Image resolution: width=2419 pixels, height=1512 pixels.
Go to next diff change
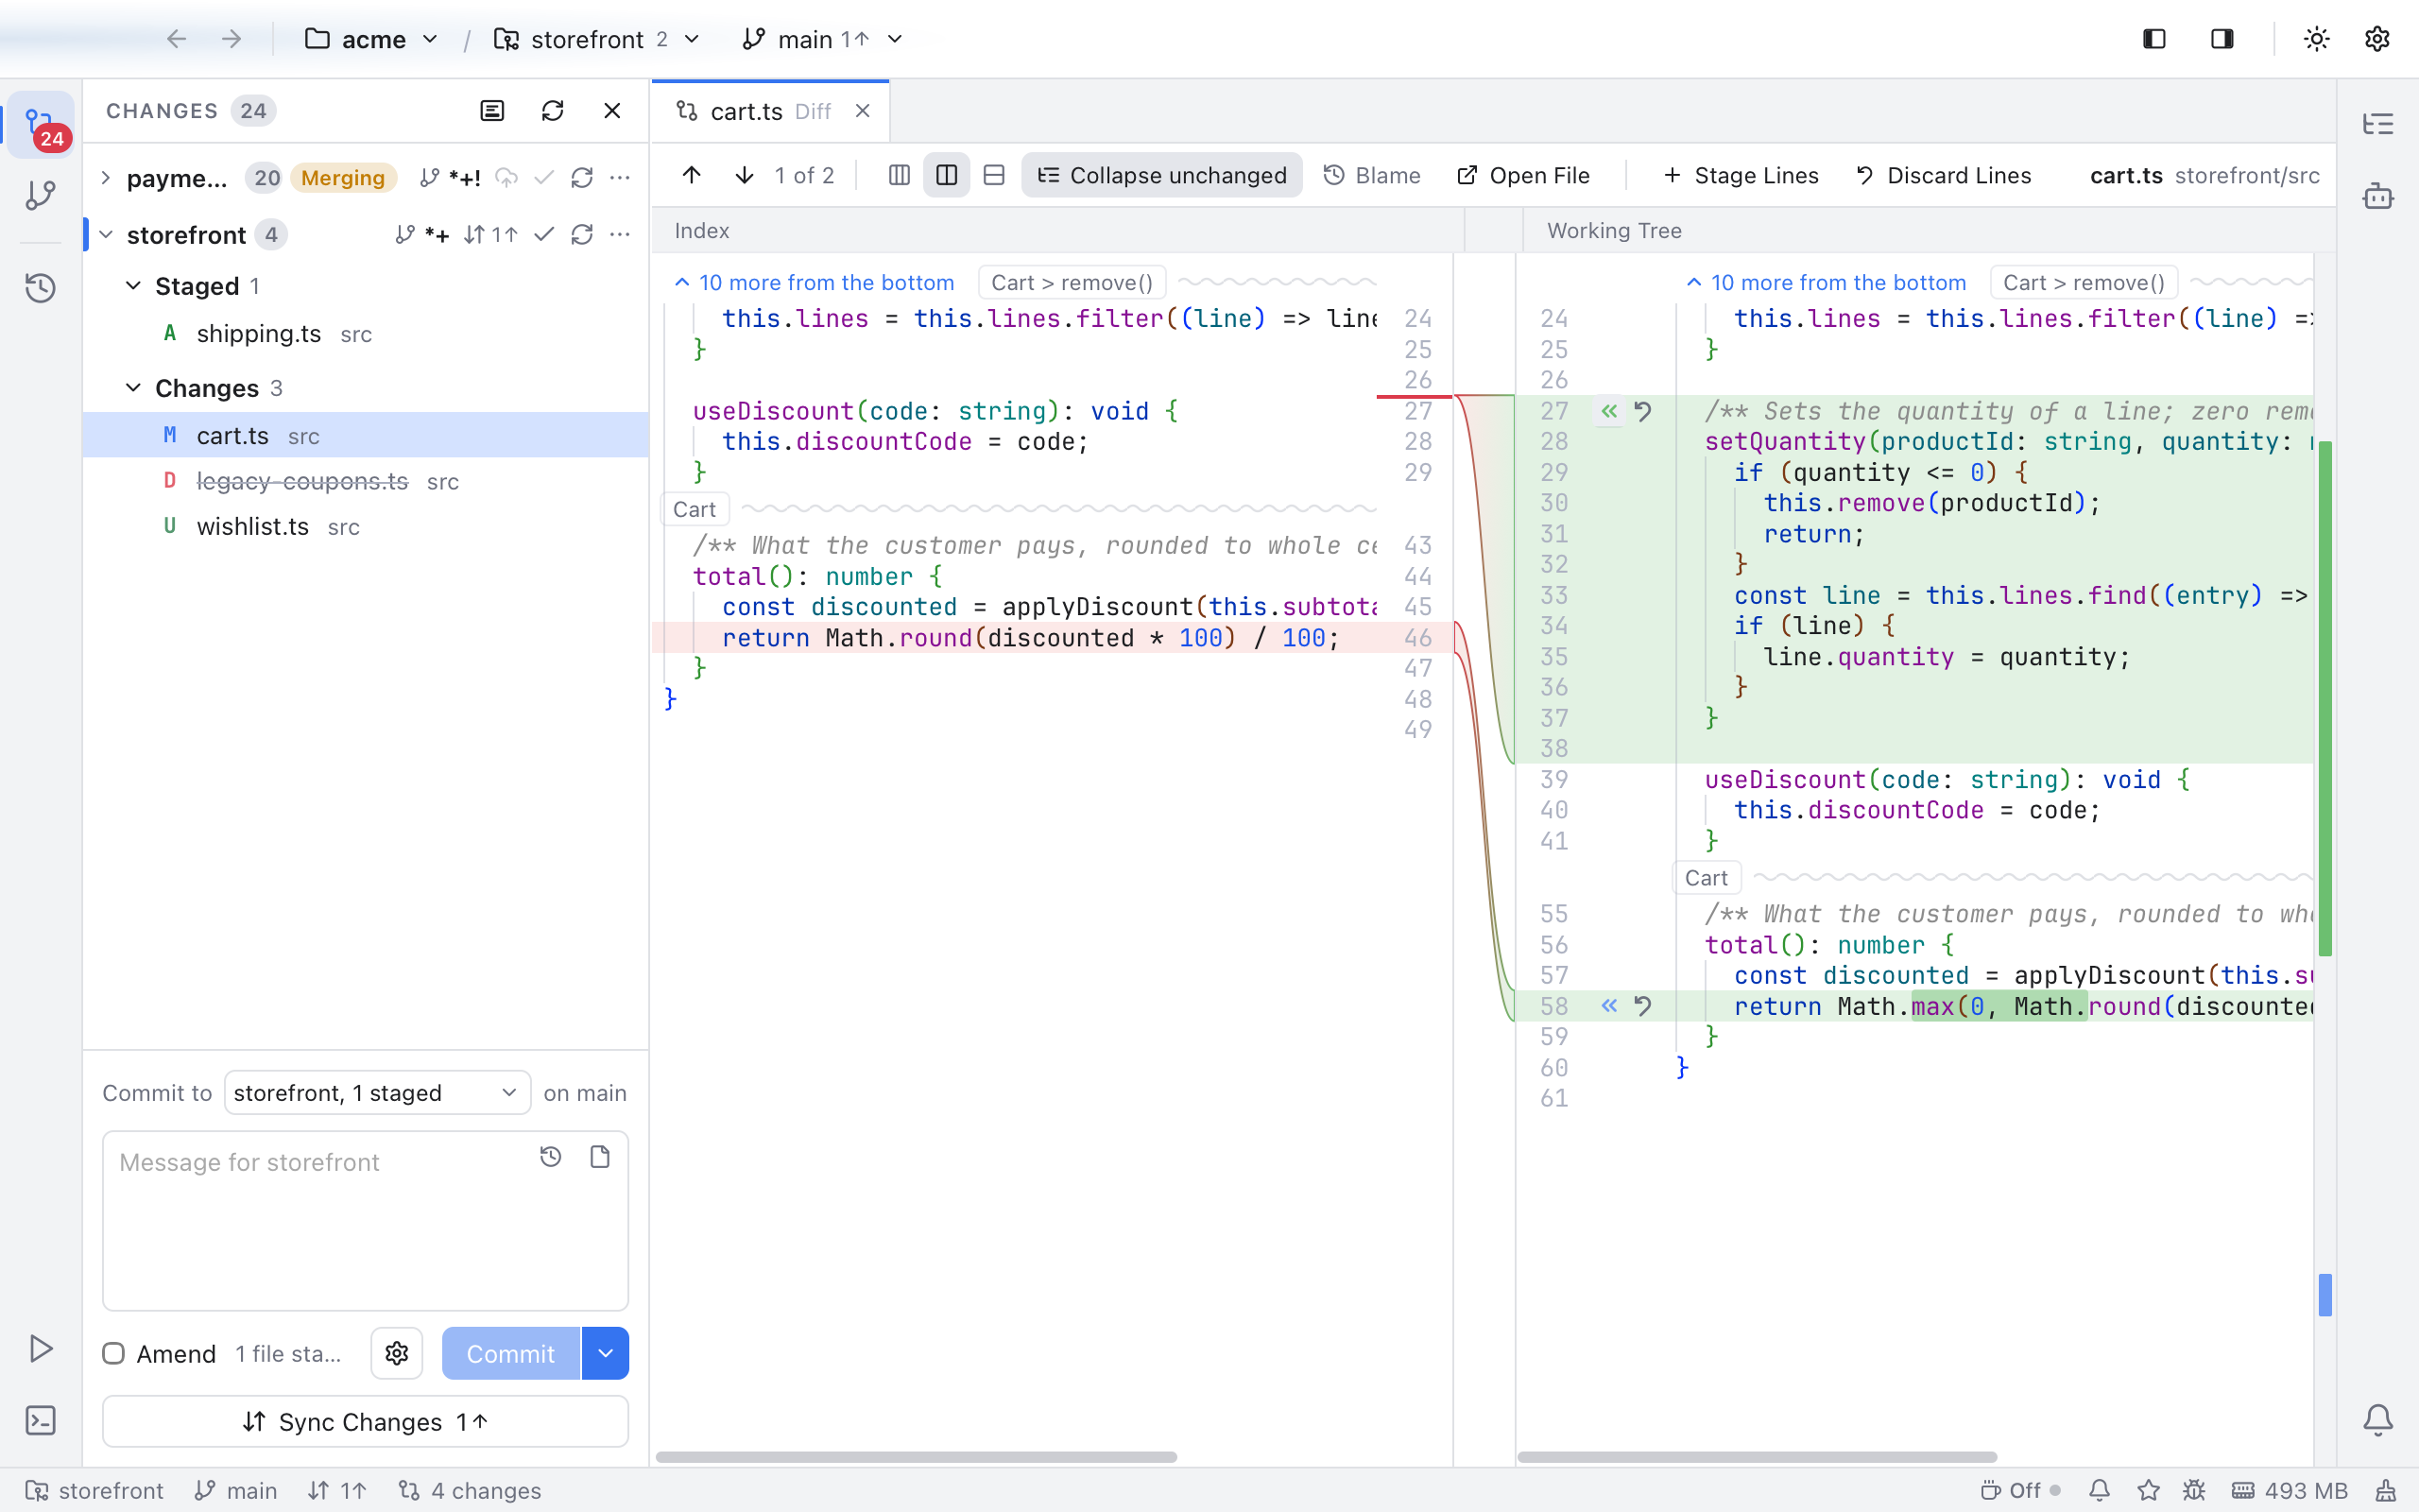click(745, 175)
